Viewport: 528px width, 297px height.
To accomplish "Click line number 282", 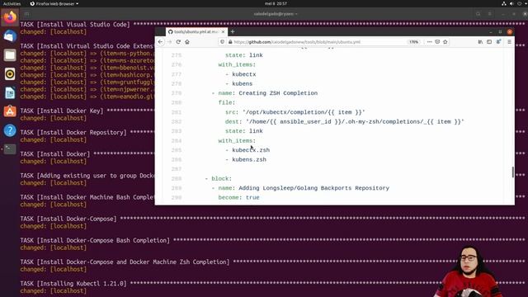I will coord(177,121).
